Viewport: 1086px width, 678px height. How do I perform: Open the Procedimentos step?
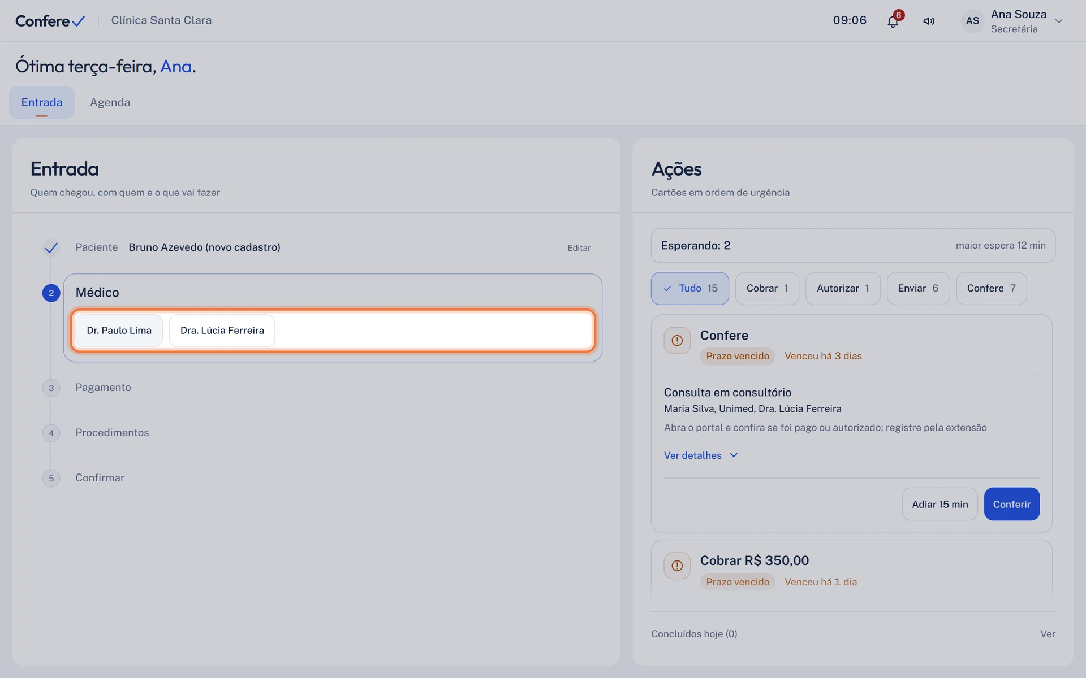click(x=112, y=433)
